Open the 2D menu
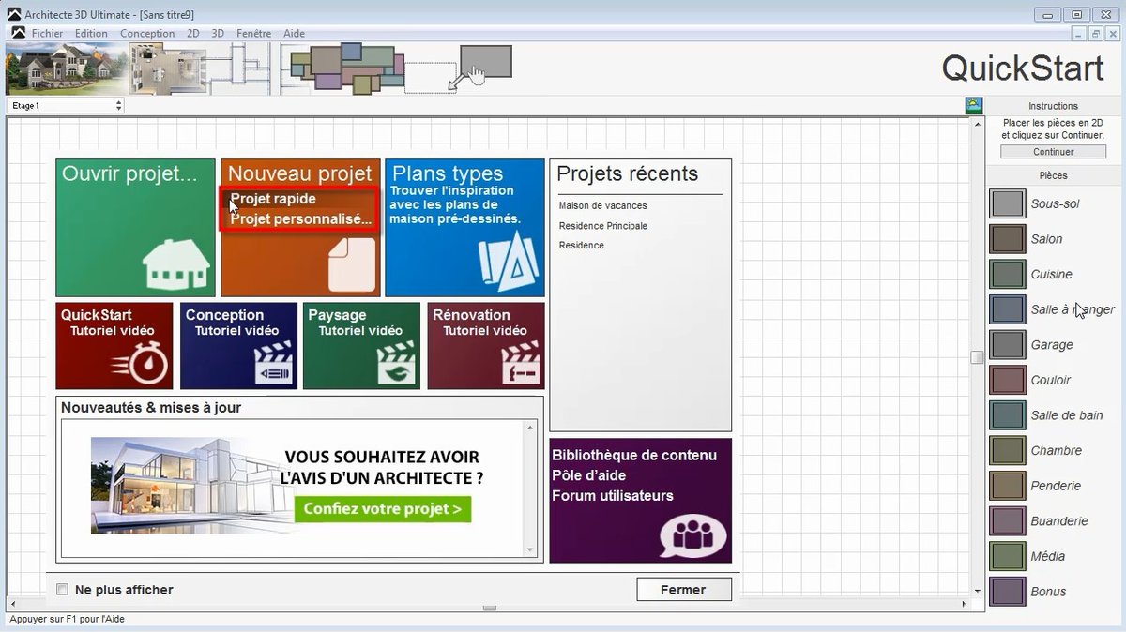 [x=193, y=33]
